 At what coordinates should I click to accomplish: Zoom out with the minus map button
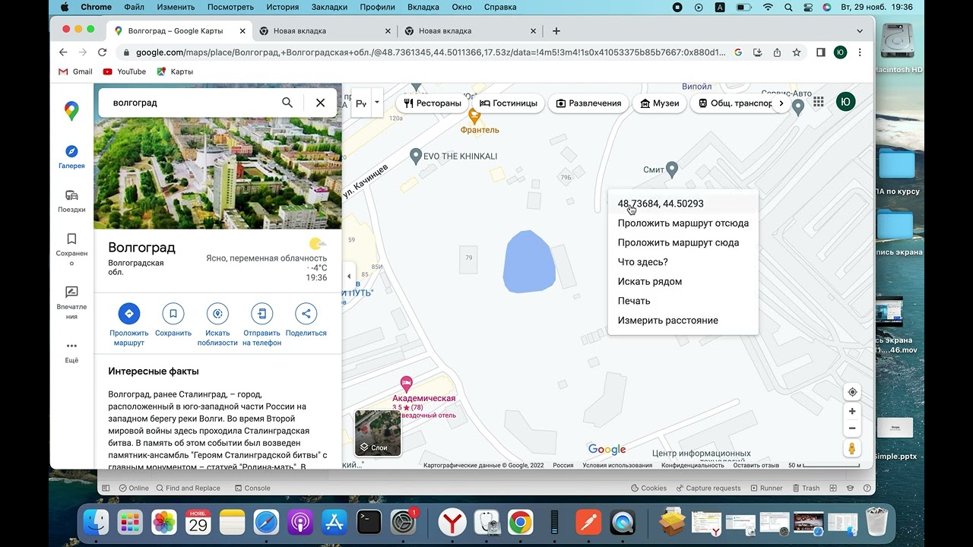point(852,428)
